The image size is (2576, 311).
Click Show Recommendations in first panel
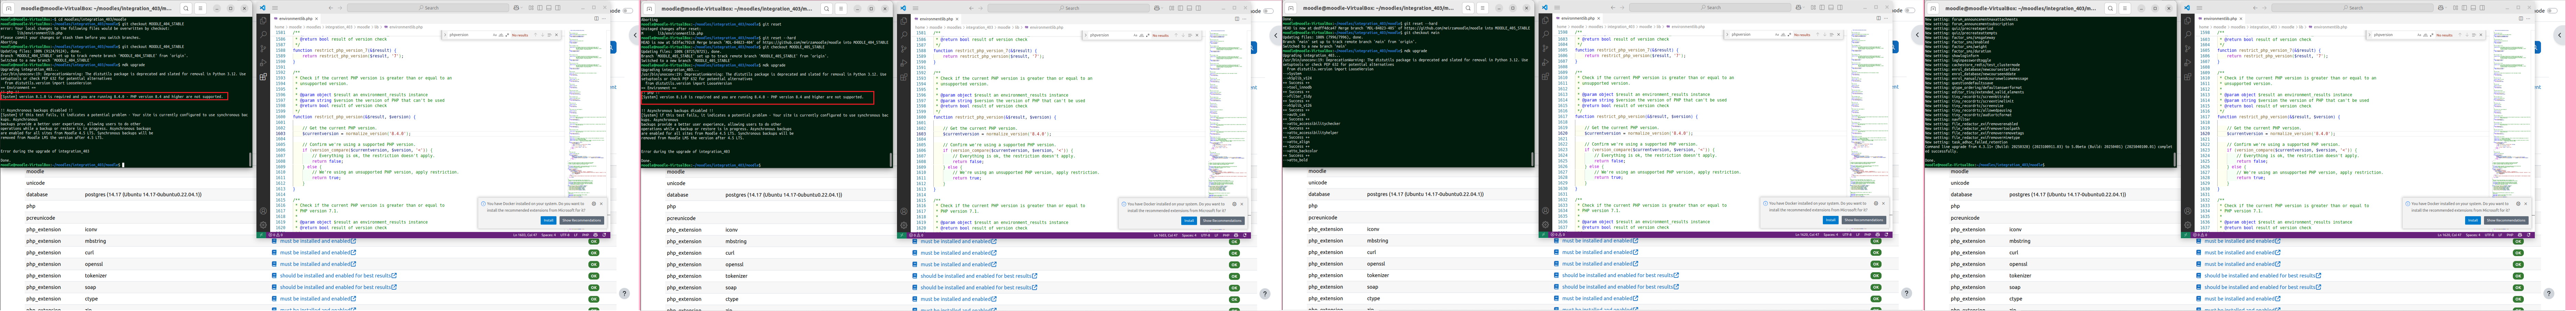point(582,220)
